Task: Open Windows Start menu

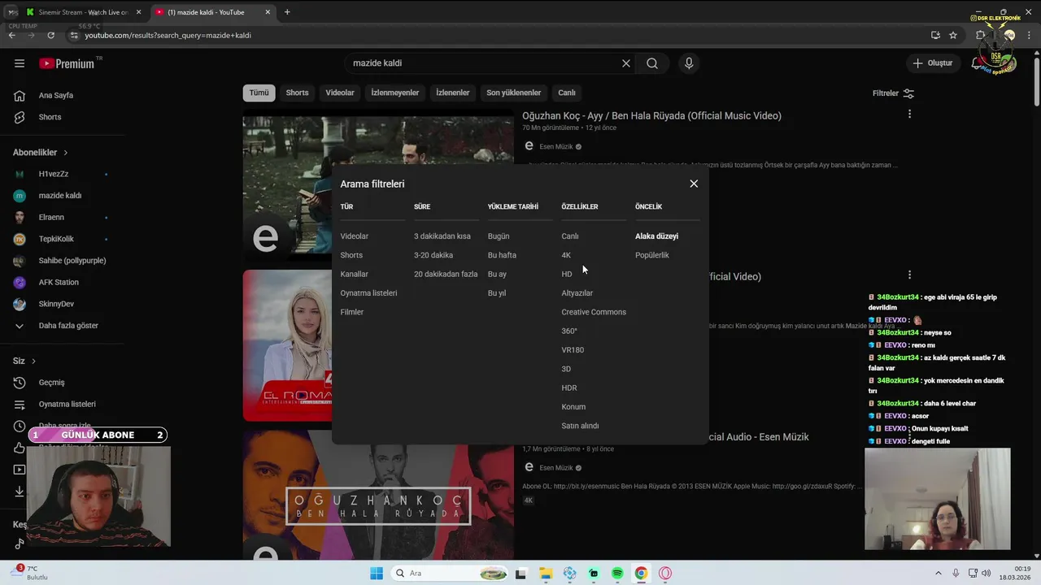Action: tap(377, 574)
